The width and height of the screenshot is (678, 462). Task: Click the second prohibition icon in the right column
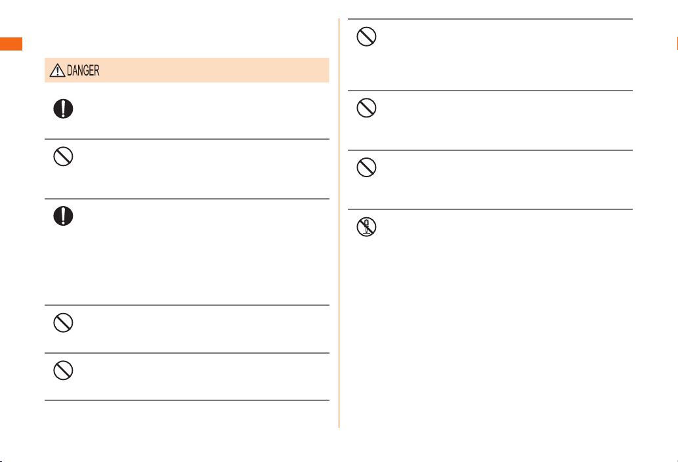click(x=366, y=108)
